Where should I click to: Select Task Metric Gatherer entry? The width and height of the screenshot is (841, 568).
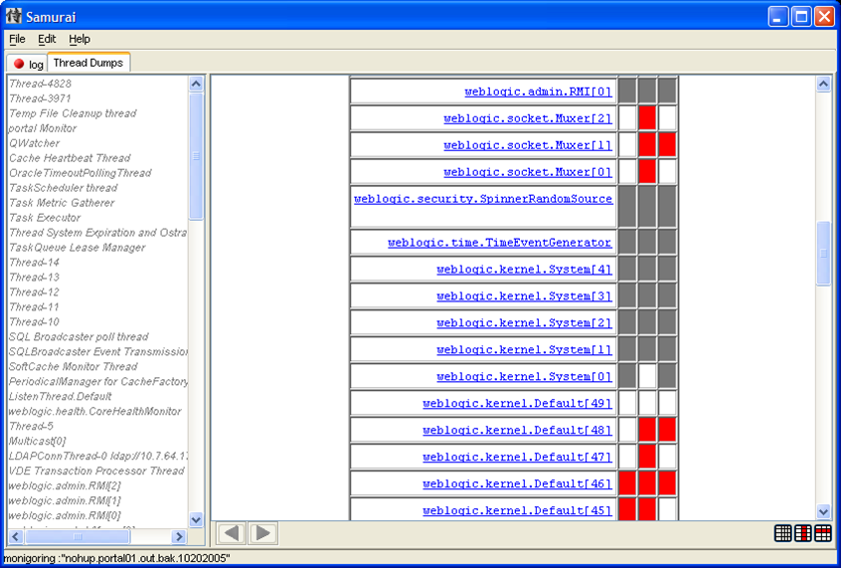(63, 203)
